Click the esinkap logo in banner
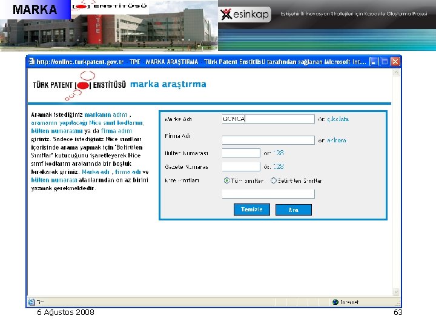Screen dimensions: 436x327 tap(245, 14)
